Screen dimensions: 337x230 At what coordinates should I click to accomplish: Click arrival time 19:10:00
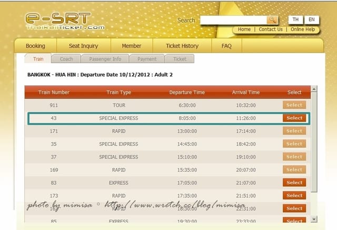246,157
